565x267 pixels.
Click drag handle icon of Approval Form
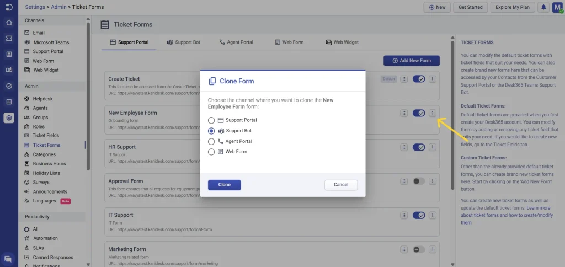(404, 181)
